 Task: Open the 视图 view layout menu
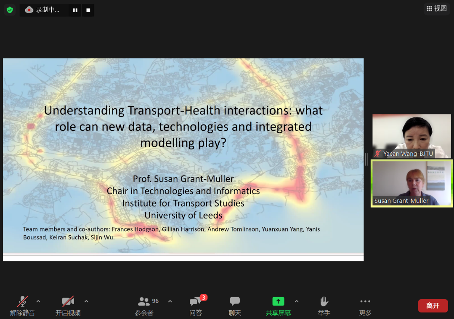click(x=437, y=8)
